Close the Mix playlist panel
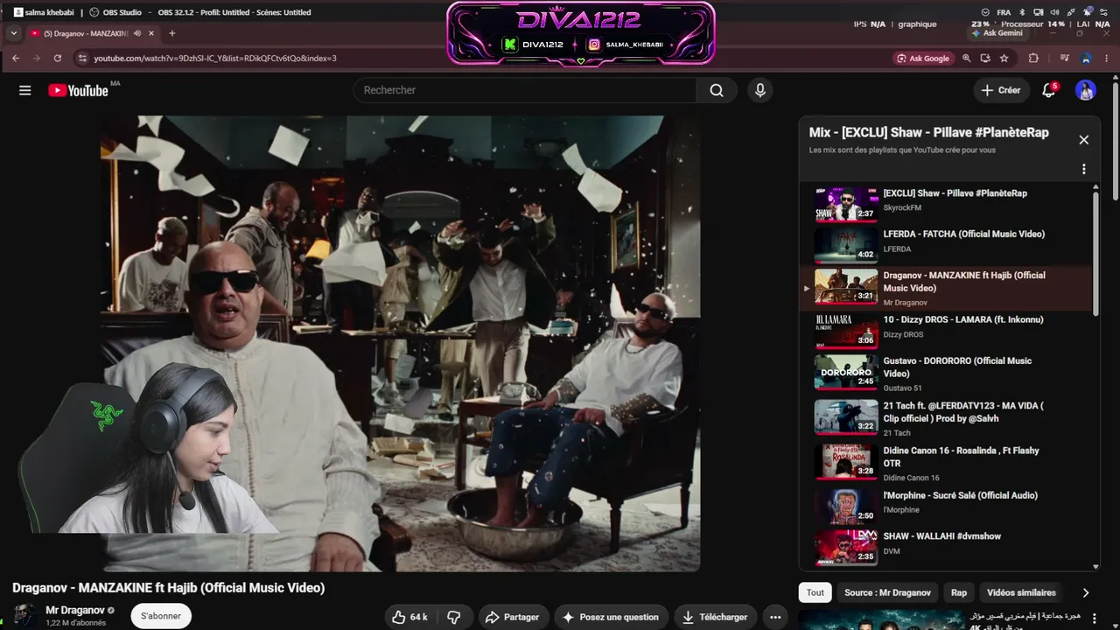Image resolution: width=1120 pixels, height=630 pixels. click(1083, 140)
